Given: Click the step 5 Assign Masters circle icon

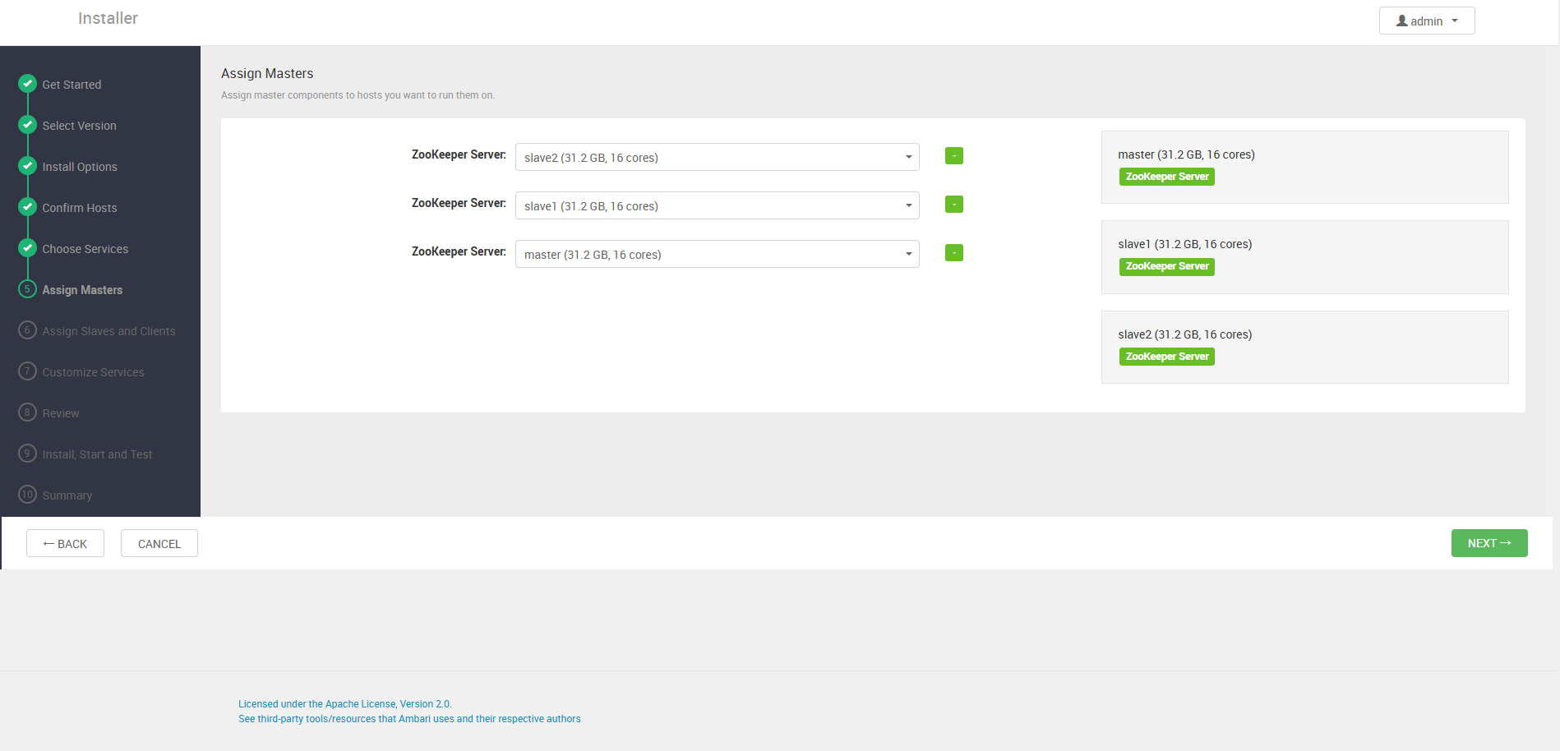Looking at the screenshot, I should click(27, 289).
